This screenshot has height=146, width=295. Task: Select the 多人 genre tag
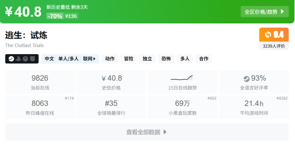point(185,59)
